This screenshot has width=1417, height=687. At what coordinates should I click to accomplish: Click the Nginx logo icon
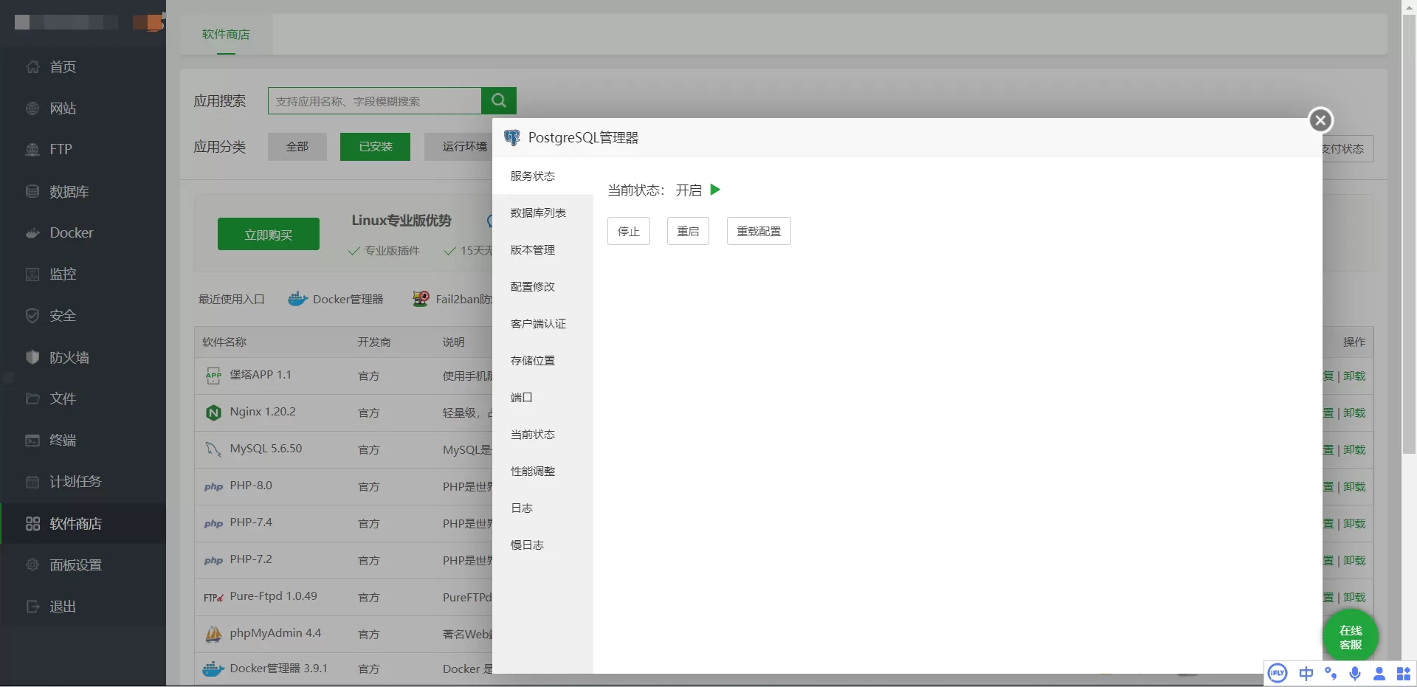tap(213, 412)
